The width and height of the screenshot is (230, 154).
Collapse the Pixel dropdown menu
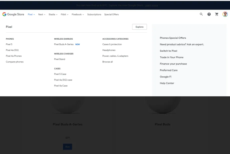pos(31,15)
